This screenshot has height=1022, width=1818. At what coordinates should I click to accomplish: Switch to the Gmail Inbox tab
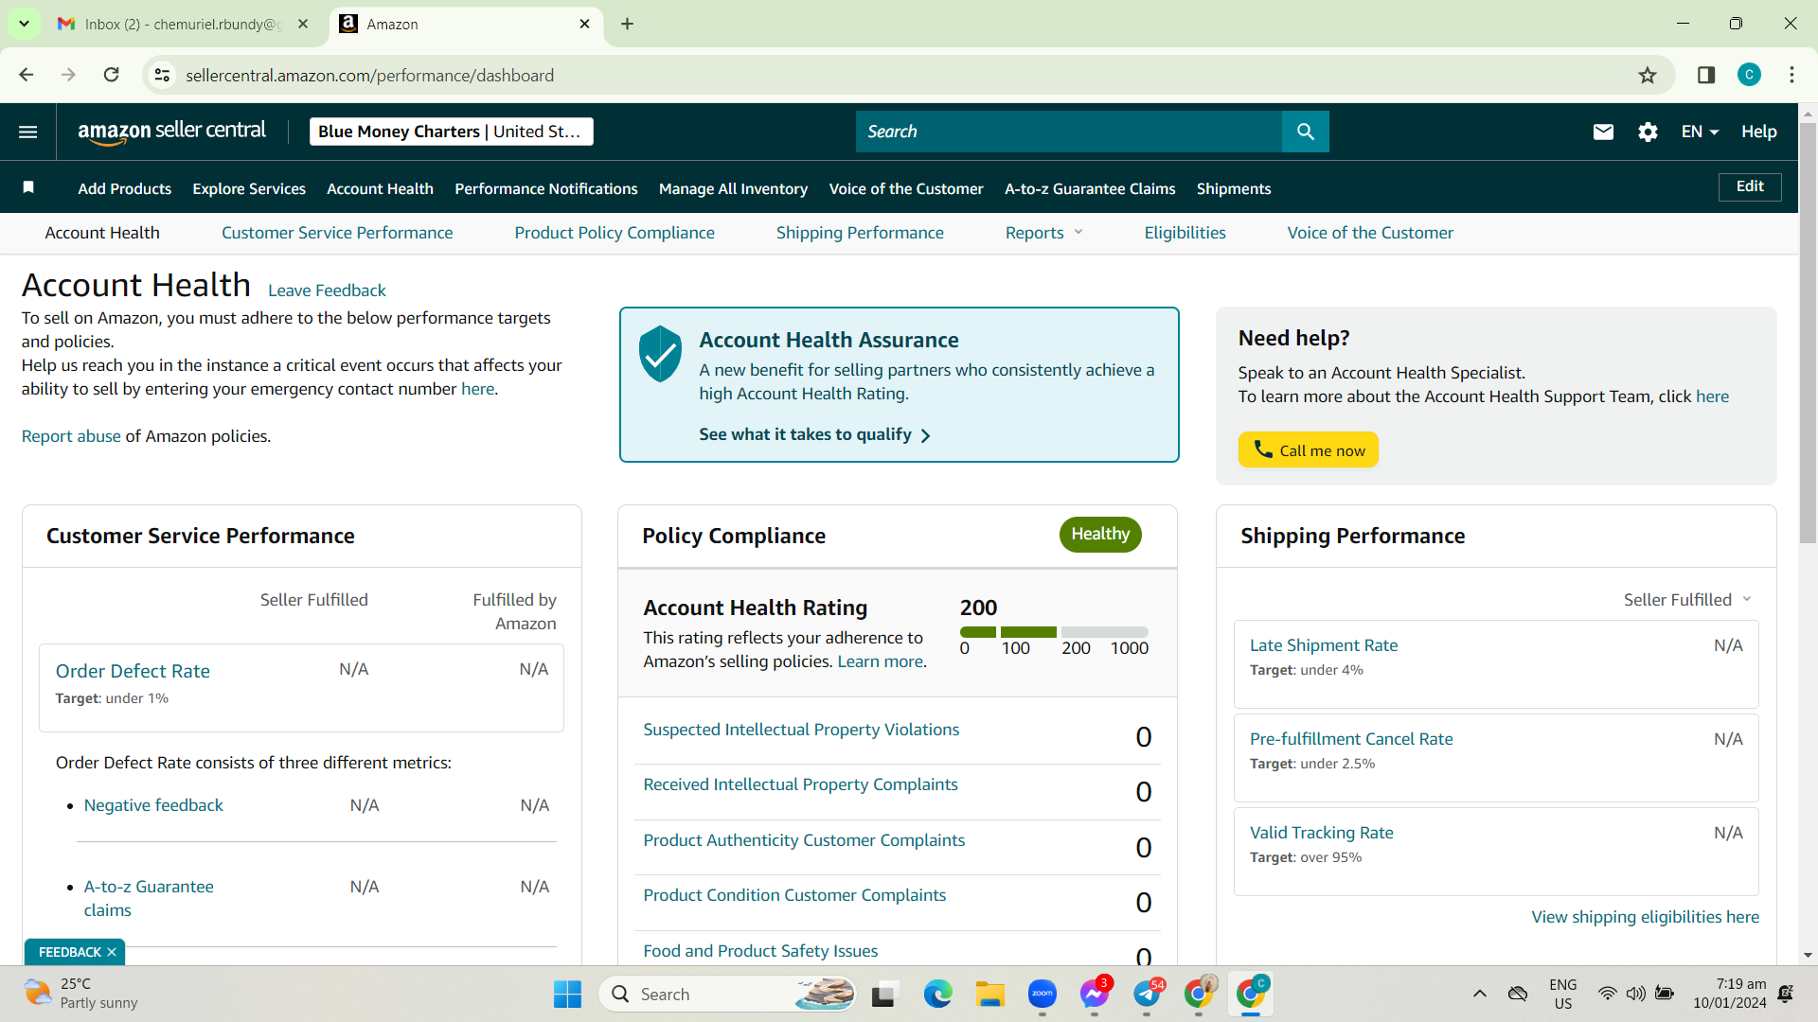click(183, 24)
